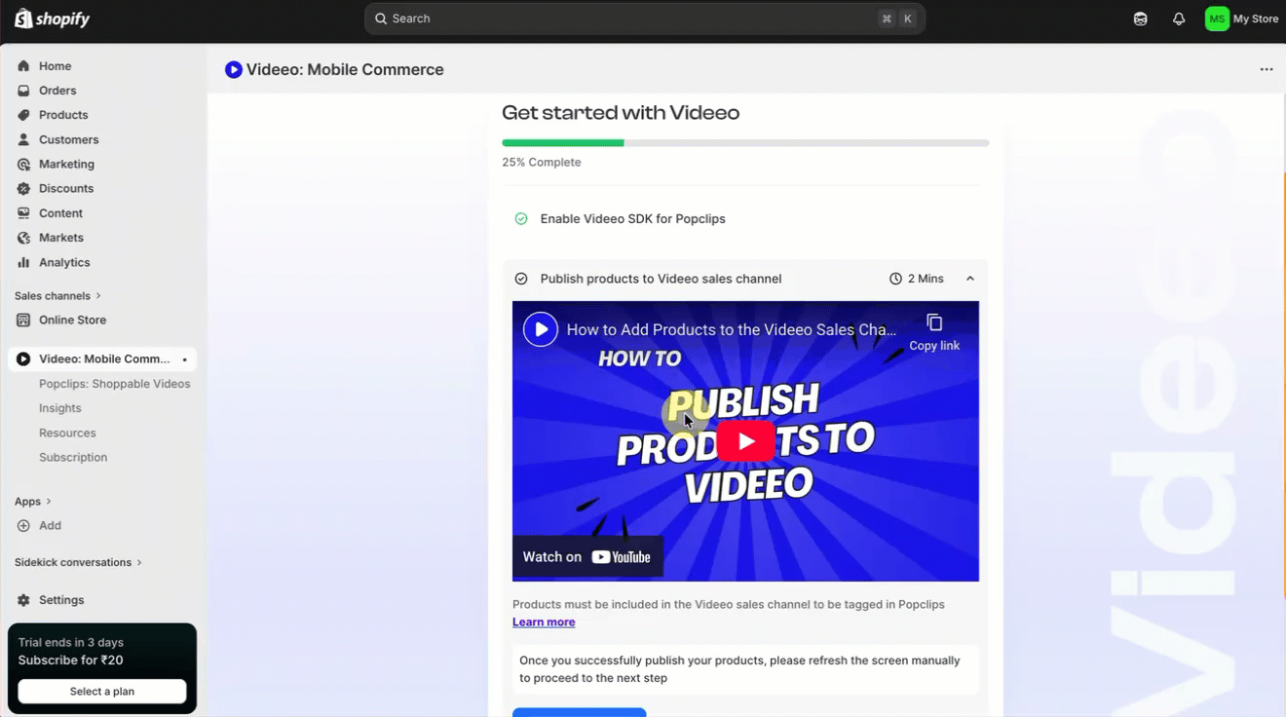This screenshot has width=1286, height=717.
Task: Open the Settings gear in sidebar
Action: point(23,600)
